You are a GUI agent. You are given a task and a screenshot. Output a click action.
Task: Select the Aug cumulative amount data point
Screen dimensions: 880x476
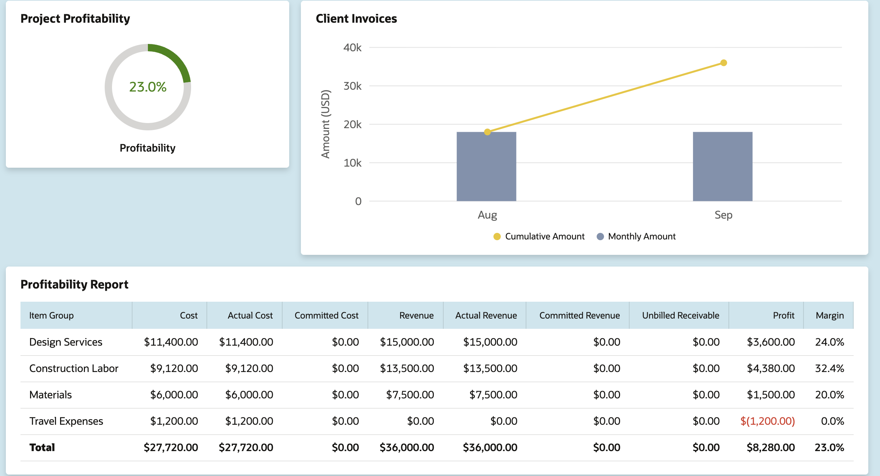click(487, 132)
